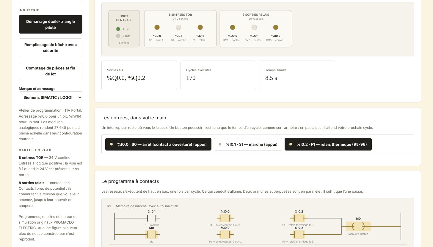Click the green RUN indicator on the central unit
433x247 pixels.
[x=118, y=29]
